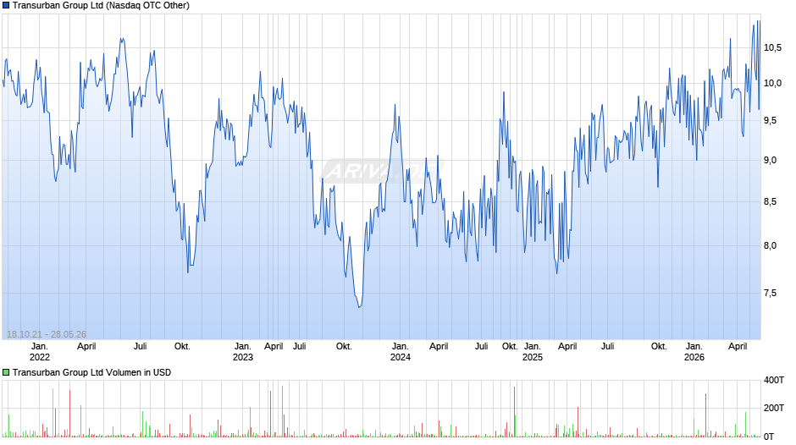Click the tall red volume bar near Okt. 2024
Image resolution: width=796 pixels, height=445 pixels.
514,411
